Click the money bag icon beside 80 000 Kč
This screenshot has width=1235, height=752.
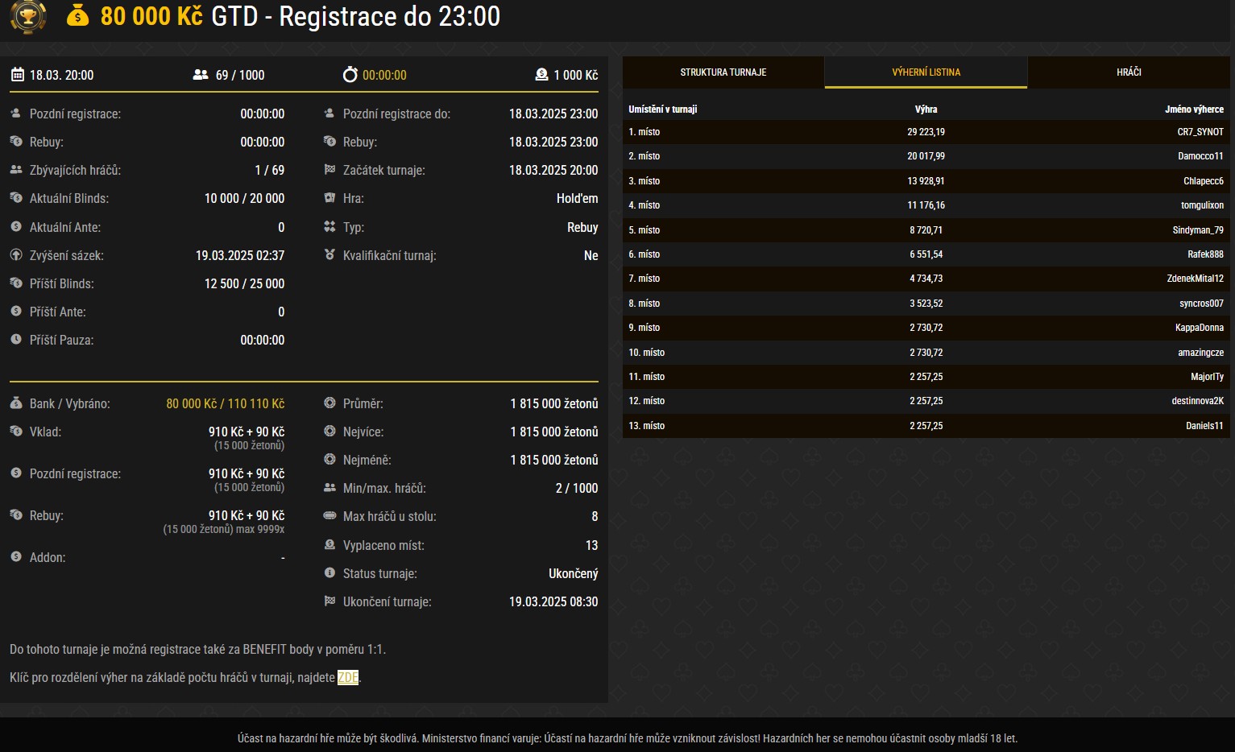click(x=78, y=15)
